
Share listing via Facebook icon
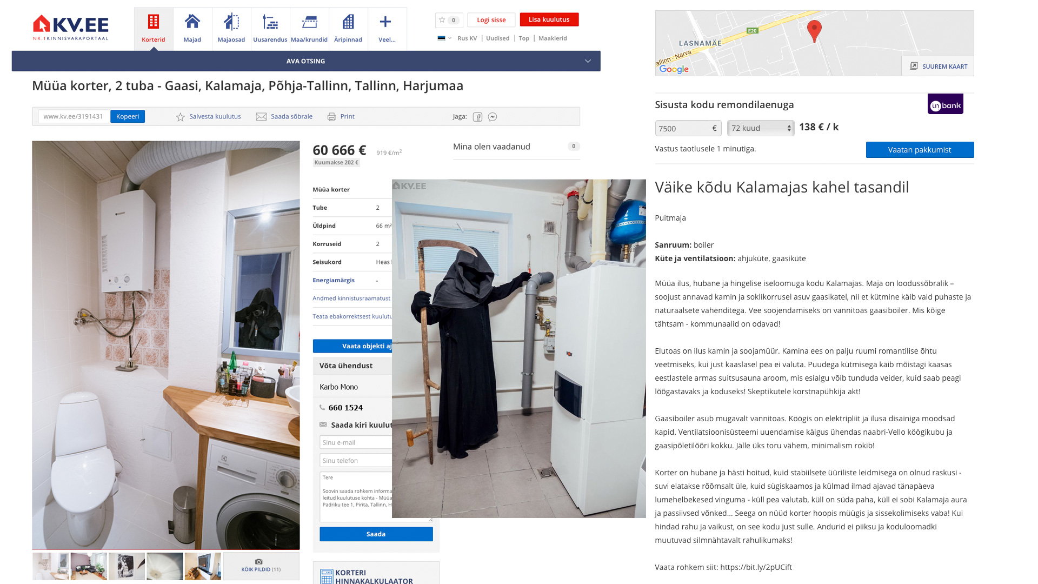click(477, 117)
